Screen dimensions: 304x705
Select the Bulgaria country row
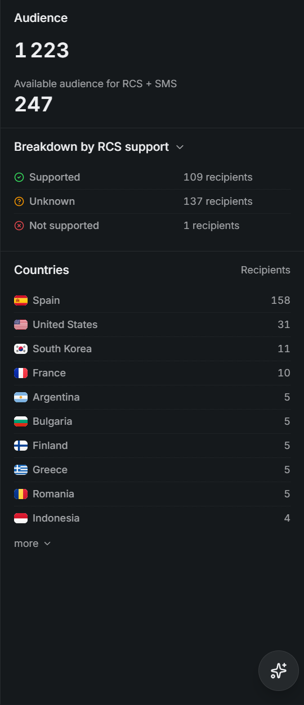point(152,421)
